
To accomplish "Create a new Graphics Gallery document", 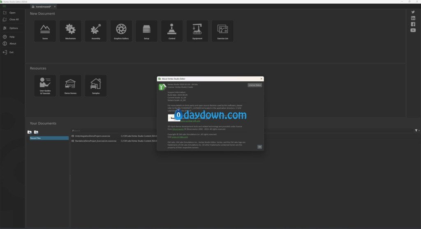I will 121,31.
